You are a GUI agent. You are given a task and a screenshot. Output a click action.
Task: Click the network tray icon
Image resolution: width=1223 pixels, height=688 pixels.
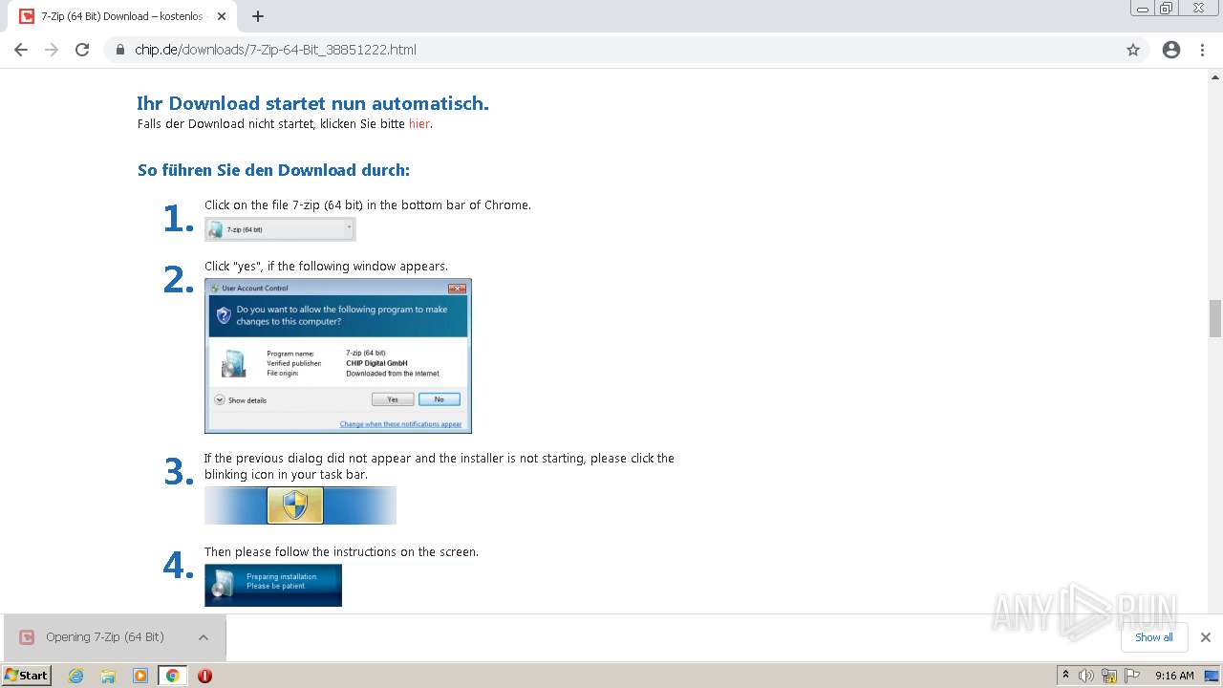pos(1109,676)
